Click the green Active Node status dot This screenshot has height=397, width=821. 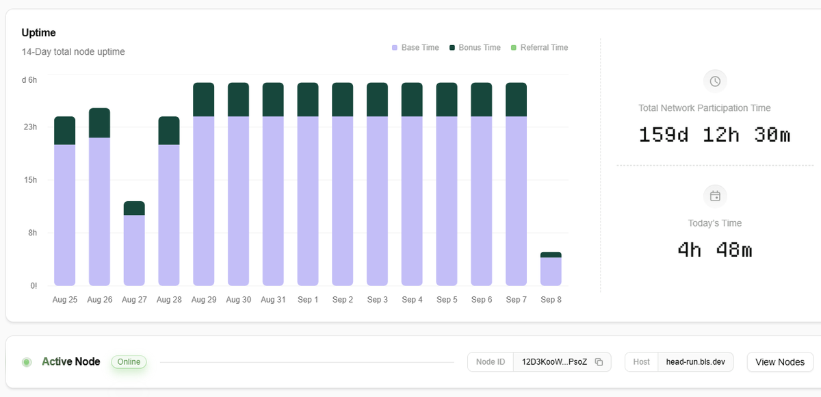pos(27,362)
